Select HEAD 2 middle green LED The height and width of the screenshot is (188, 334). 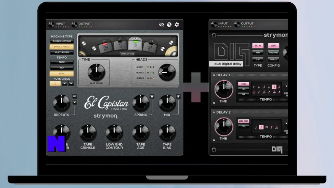(151, 73)
